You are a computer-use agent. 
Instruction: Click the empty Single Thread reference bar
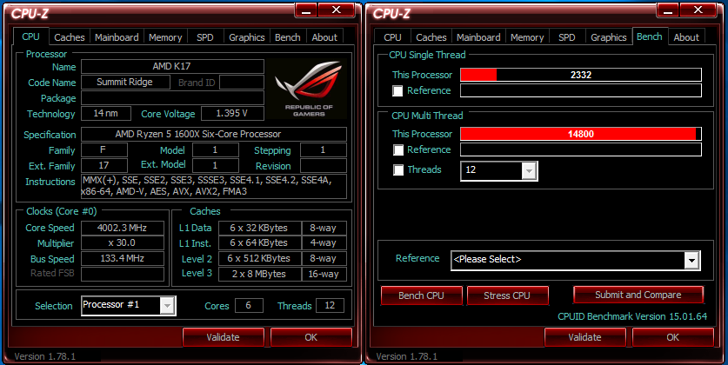click(x=581, y=90)
